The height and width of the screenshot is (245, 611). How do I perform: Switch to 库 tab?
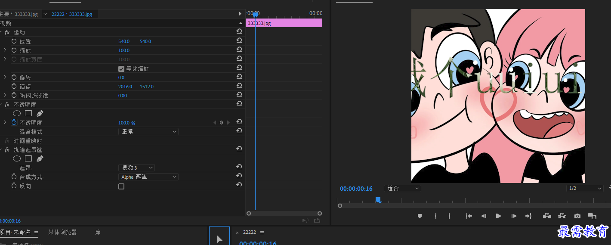coord(98,232)
